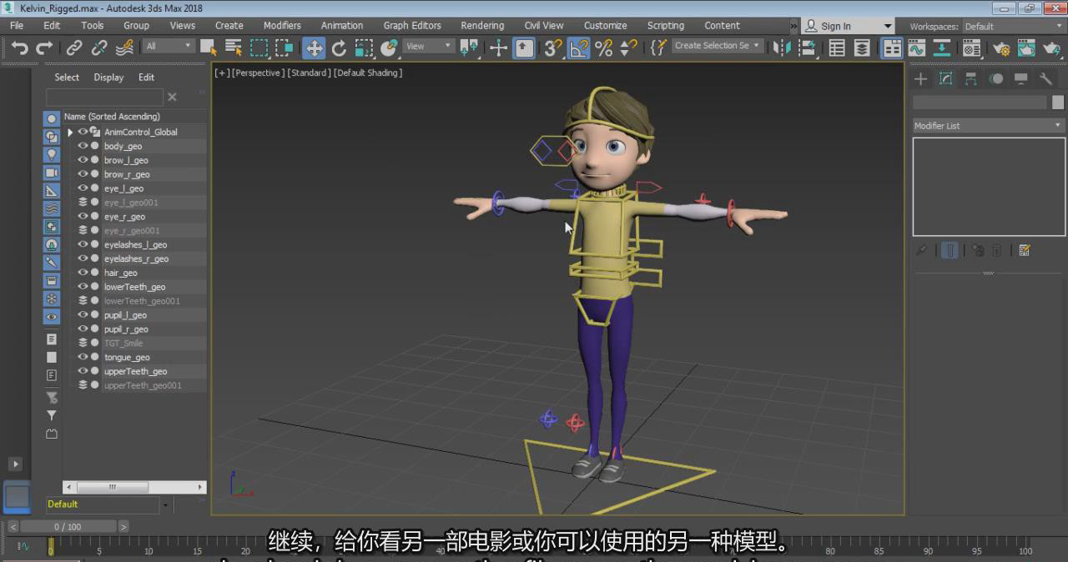Switch to the Hierarchy panel icon
Screen dimensions: 1068x562
(x=970, y=79)
